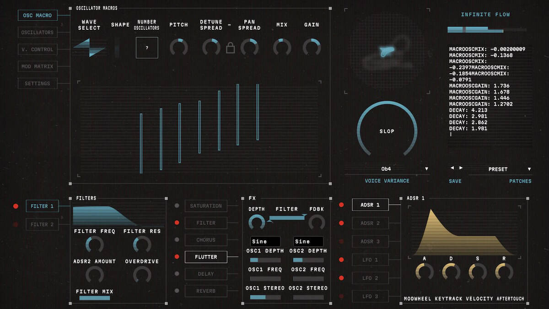Click the FX Depth knob
The width and height of the screenshot is (549, 309).
coord(257,223)
